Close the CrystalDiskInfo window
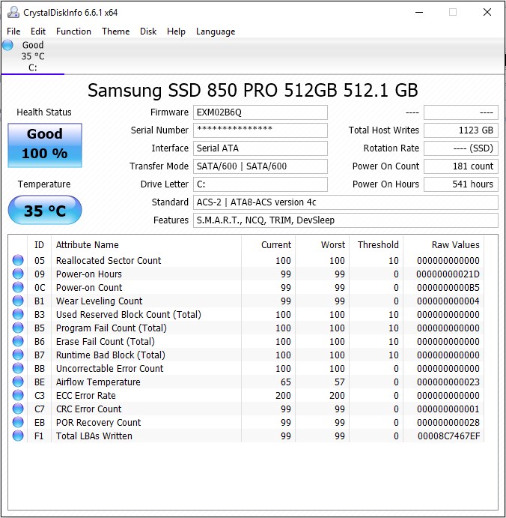 487,12
